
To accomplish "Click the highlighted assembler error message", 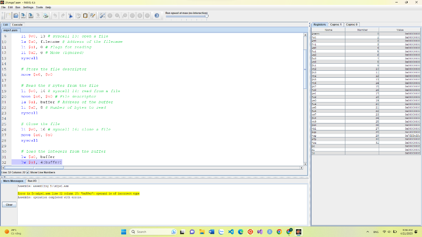I will pyautogui.click(x=79, y=193).
